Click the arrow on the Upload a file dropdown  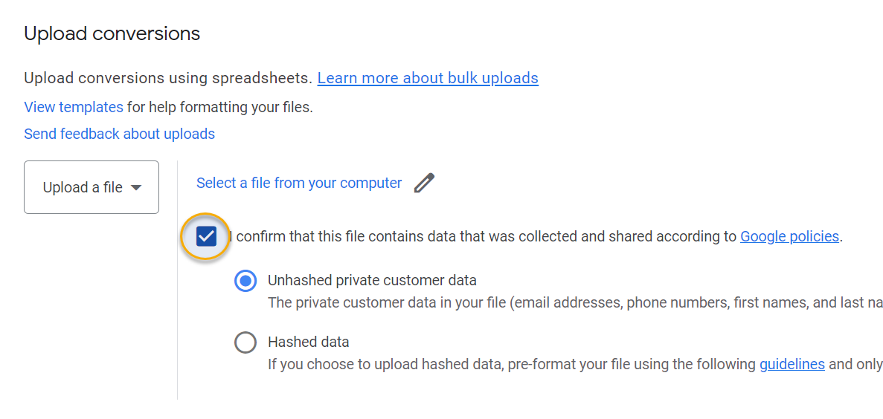(136, 188)
